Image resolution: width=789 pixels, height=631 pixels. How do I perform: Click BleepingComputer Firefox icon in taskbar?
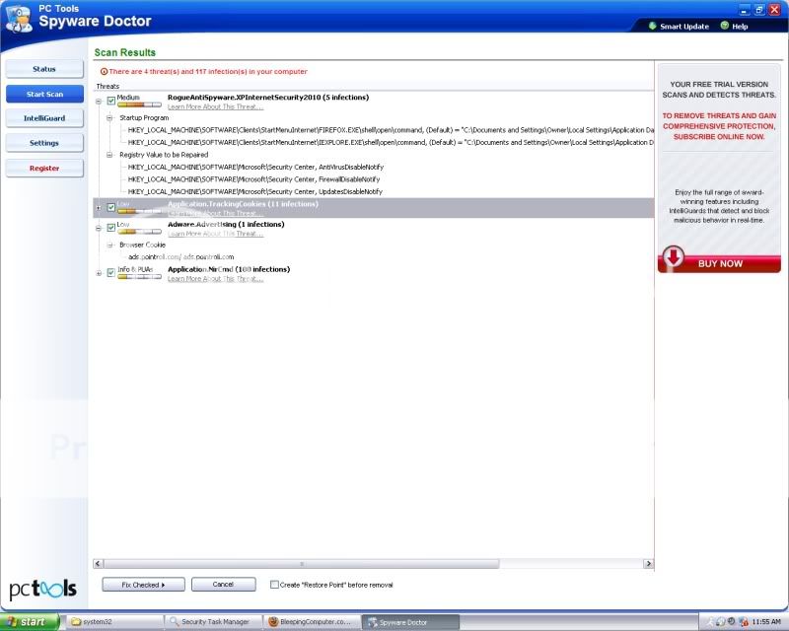coord(273,622)
